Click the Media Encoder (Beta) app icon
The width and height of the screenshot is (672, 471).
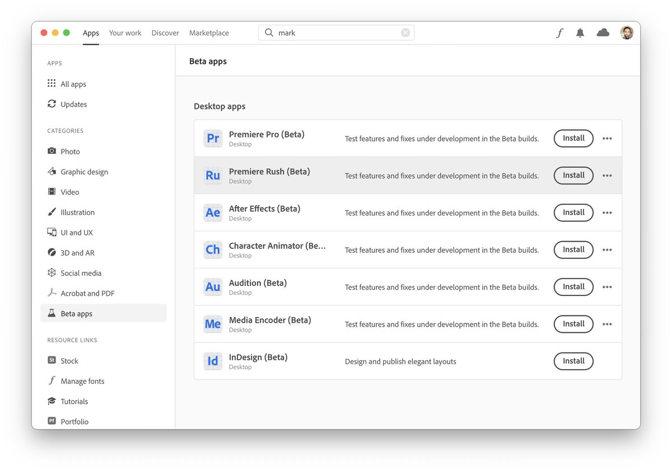click(213, 324)
